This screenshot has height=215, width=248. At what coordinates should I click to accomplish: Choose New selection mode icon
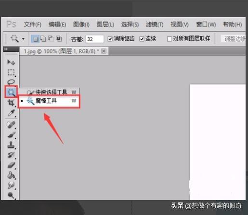pyautogui.click(x=36, y=38)
